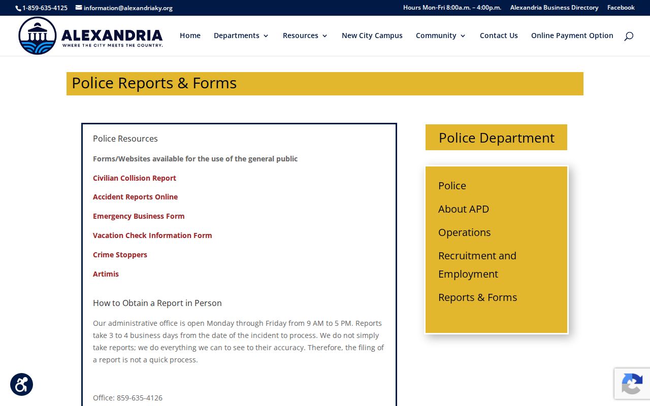This screenshot has height=406, width=650.
Task: Call the number 1-859-635-4125
Action: 45,8
